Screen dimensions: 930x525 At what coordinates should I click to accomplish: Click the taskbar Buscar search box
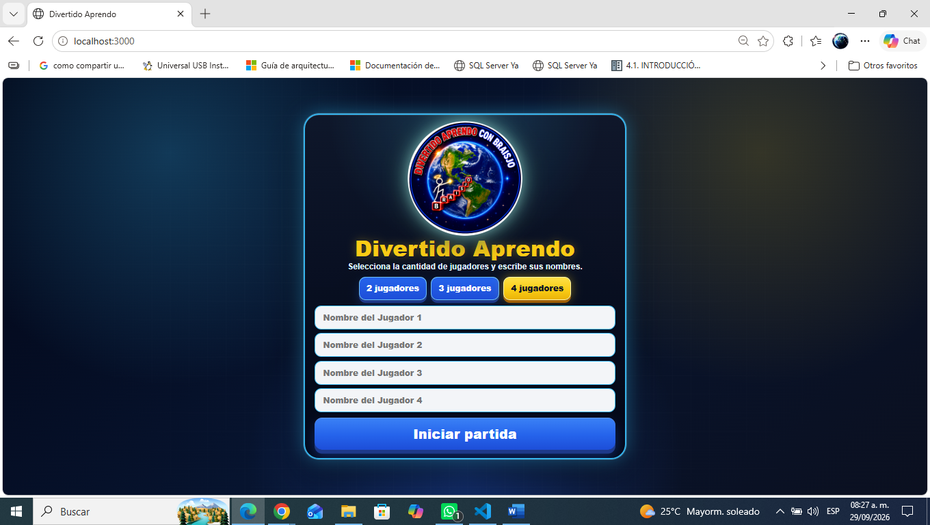pyautogui.click(x=132, y=511)
